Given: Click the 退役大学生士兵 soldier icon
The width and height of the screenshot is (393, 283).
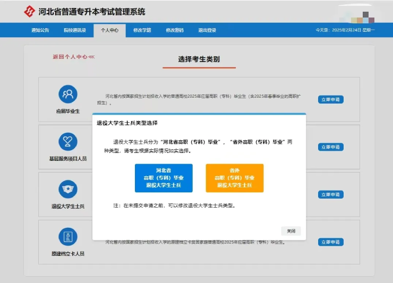Looking at the screenshot, I should 67,190.
